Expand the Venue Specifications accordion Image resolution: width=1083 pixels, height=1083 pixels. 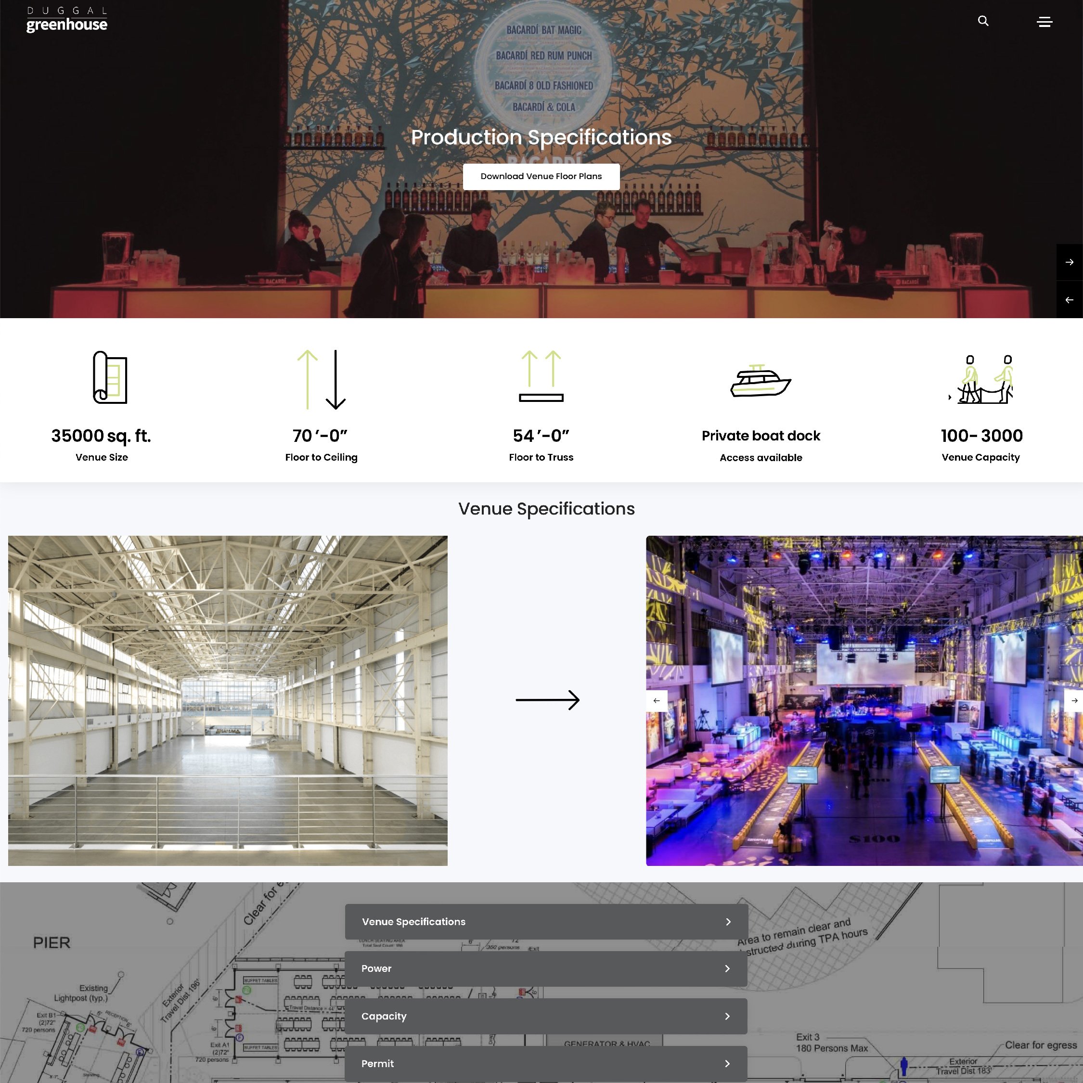(546, 922)
